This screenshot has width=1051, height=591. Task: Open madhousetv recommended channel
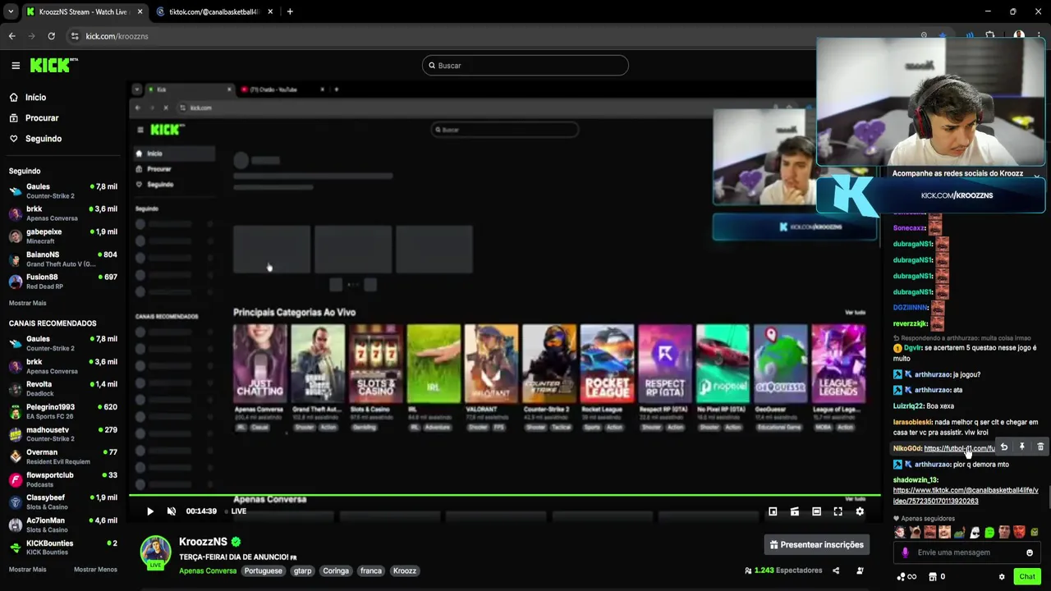pos(63,434)
